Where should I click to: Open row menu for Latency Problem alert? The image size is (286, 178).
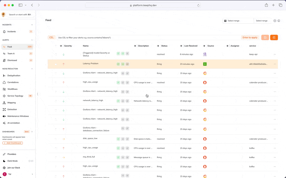(x=275, y=64)
